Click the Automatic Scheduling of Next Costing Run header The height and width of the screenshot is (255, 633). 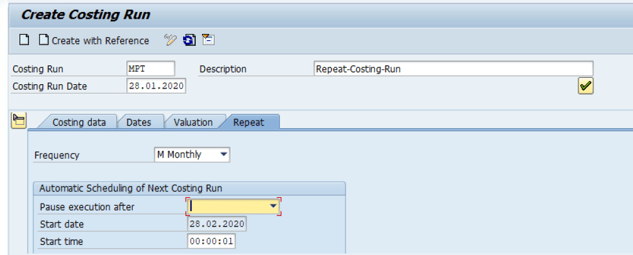point(131,188)
